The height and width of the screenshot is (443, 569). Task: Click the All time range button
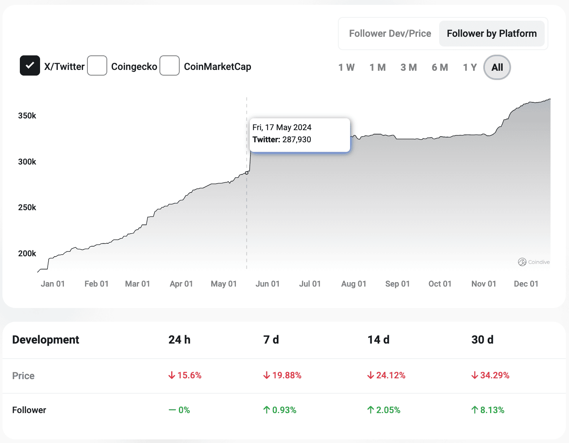pos(497,68)
